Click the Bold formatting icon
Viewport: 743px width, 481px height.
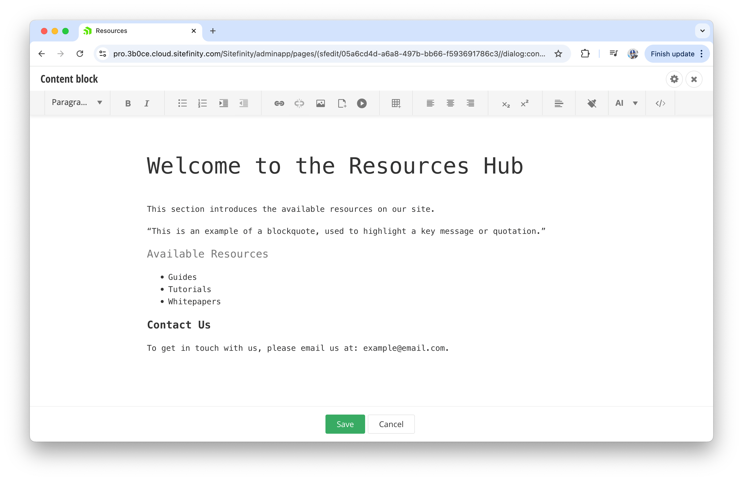click(127, 103)
